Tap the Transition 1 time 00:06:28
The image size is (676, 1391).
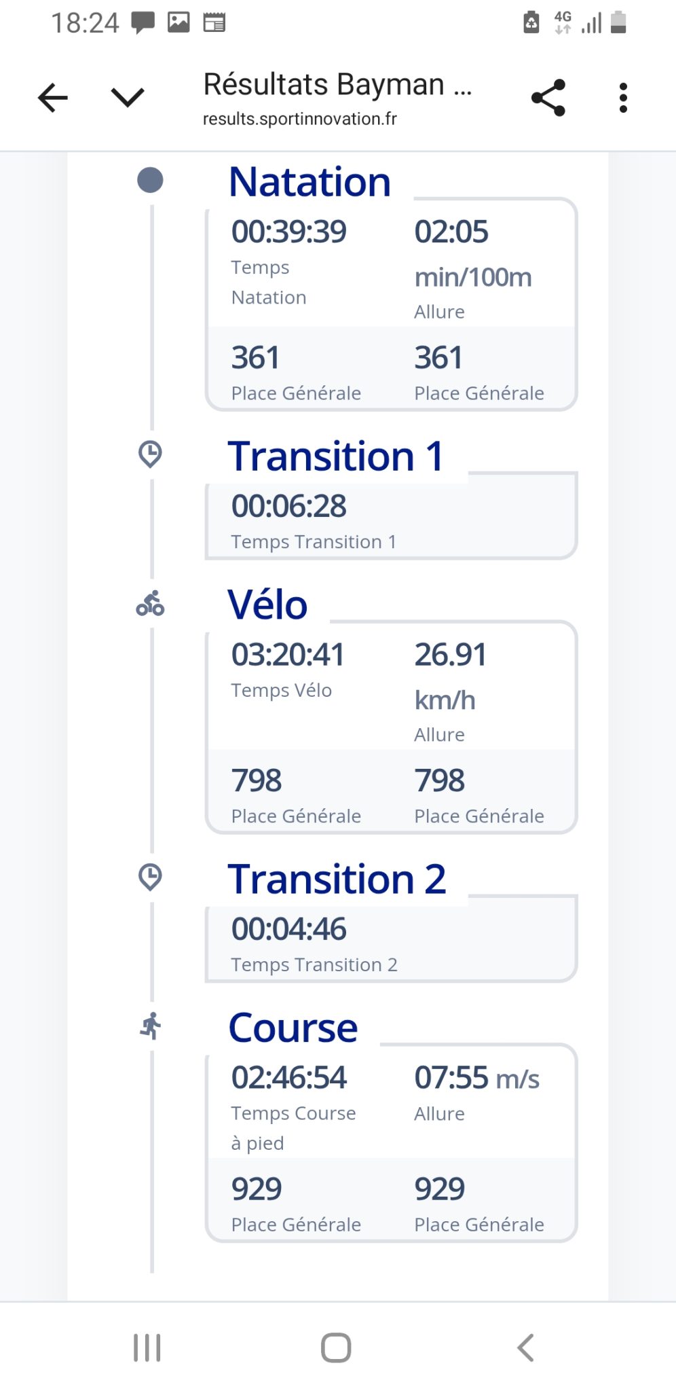(288, 506)
